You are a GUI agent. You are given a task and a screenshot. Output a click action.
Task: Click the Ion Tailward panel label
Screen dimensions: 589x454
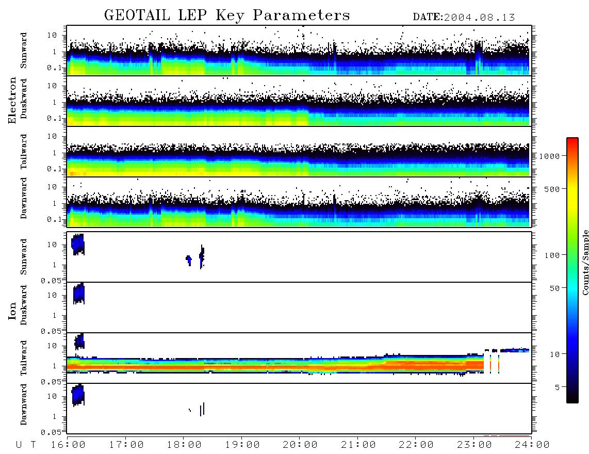coord(24,358)
